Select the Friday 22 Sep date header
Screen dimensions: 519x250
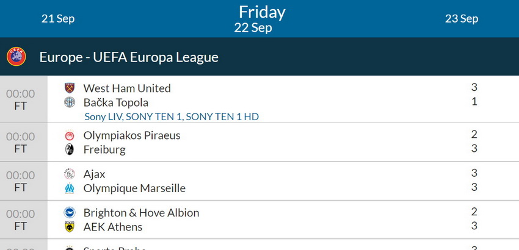click(261, 18)
